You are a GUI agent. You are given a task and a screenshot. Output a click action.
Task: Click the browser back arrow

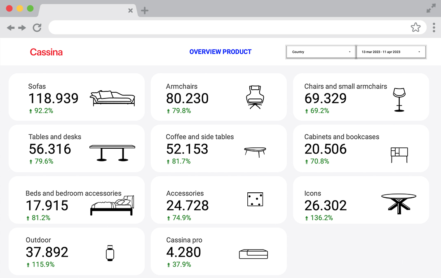pyautogui.click(x=11, y=28)
